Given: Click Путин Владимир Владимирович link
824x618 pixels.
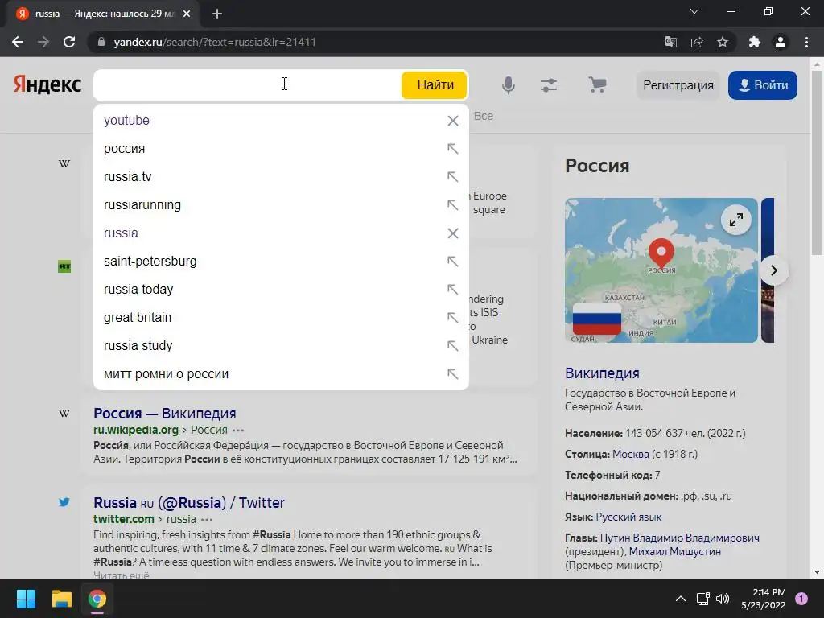Looking at the screenshot, I should (679, 538).
